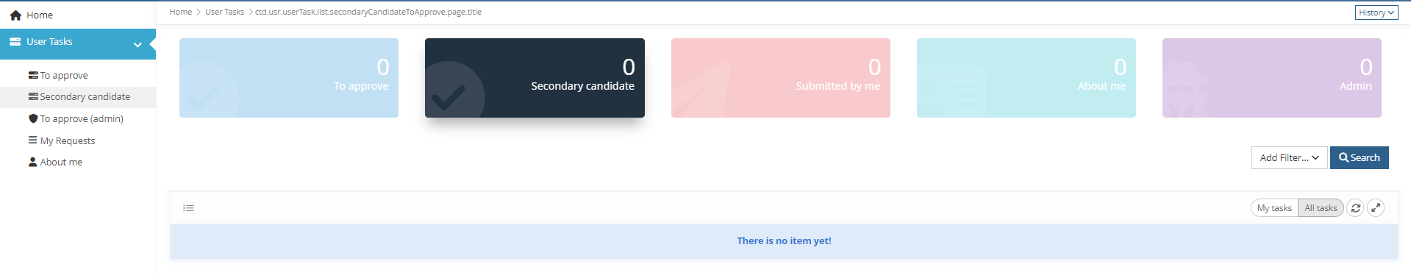
Task: Click the Search button
Action: click(1359, 157)
